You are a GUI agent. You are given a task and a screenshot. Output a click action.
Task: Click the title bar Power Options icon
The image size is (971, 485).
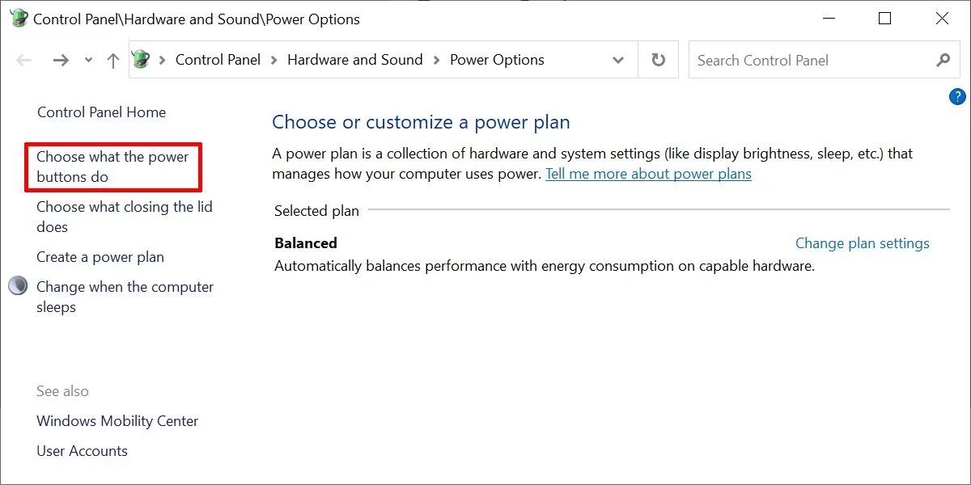click(19, 19)
